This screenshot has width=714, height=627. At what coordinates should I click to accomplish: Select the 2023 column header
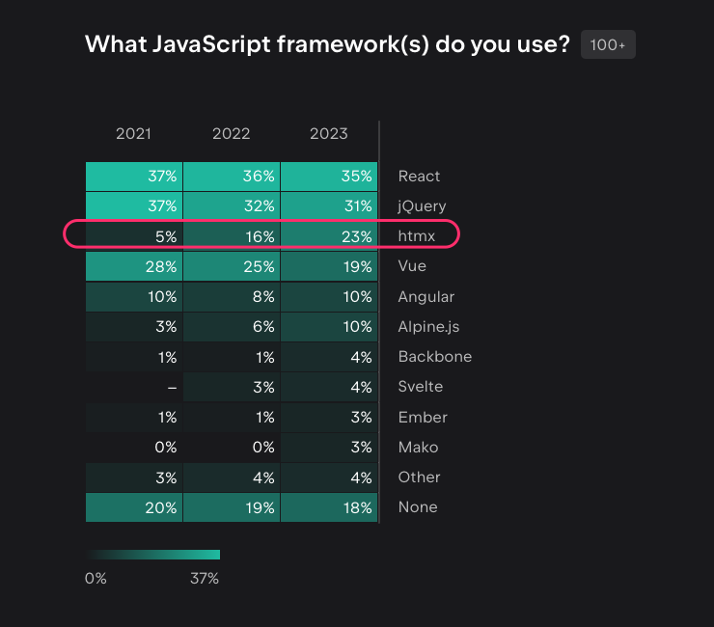click(329, 134)
